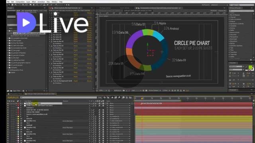
Task: Hide the Source www.guardian.co.uk layer
Action: [8, 114]
